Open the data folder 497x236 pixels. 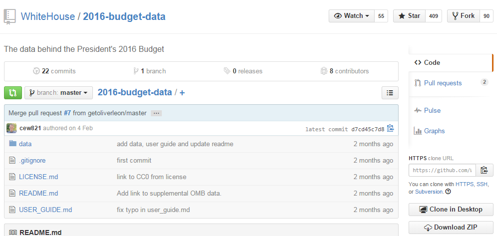pyautogui.click(x=25, y=144)
